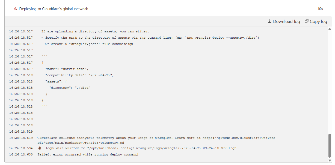Click the warning icon preceding the deploy step title
Viewport: 335px width, 165px height.
tap(16, 8)
